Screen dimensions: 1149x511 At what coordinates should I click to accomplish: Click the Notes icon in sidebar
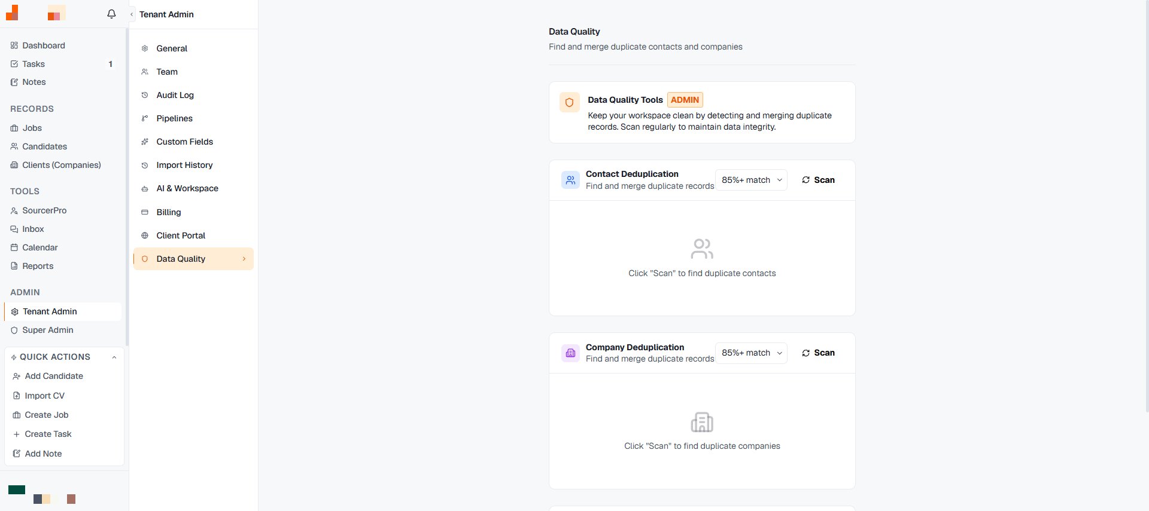click(x=14, y=82)
